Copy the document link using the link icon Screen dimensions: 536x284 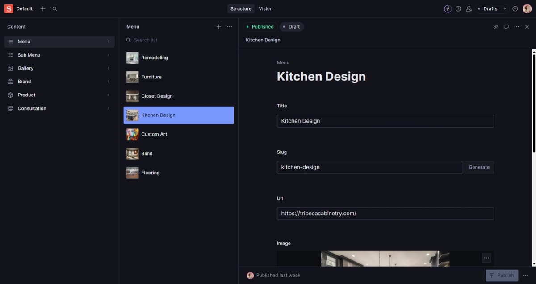click(495, 26)
